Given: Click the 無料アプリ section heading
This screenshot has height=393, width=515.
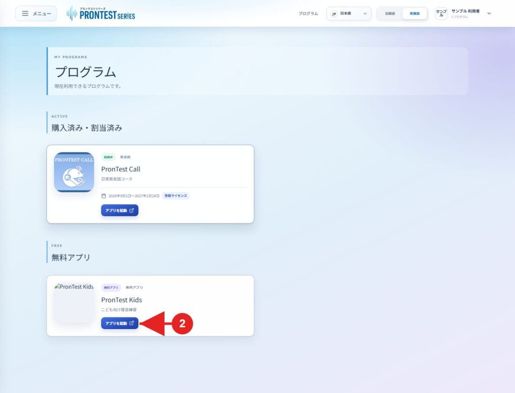Looking at the screenshot, I should (x=71, y=257).
